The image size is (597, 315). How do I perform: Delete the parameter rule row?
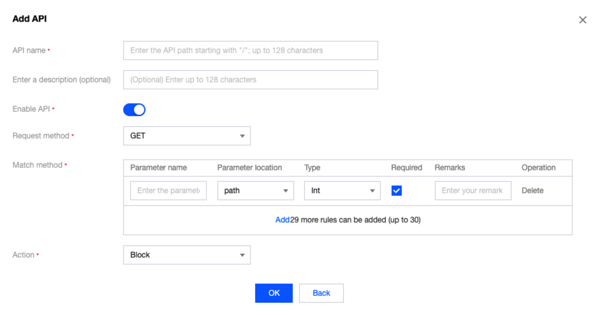coord(533,191)
